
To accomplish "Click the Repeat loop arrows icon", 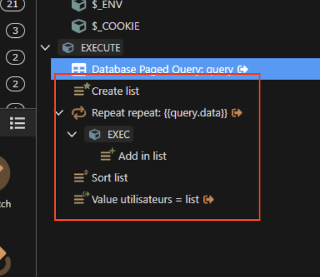I will [x=79, y=113].
